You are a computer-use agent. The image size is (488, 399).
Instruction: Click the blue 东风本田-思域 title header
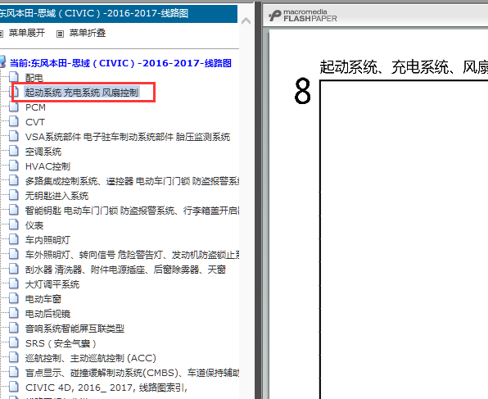119,14
